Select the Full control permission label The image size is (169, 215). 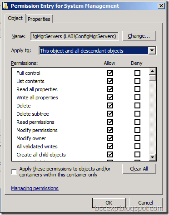coord(28,73)
